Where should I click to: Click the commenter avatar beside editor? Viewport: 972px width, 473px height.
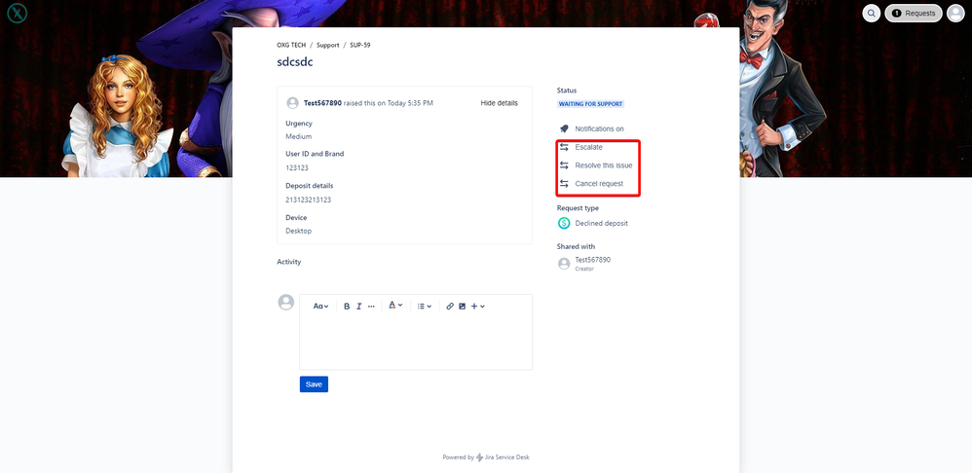click(285, 302)
